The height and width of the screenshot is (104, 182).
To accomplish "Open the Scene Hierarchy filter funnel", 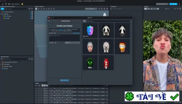I will (32, 9).
